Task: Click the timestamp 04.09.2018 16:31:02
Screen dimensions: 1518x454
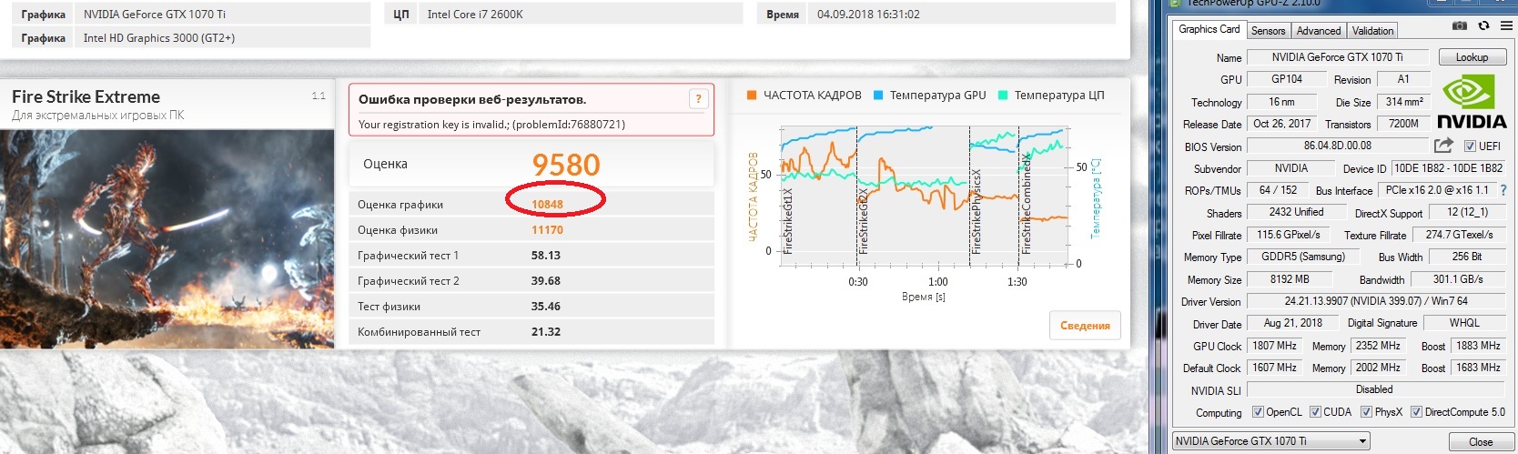Action: pos(868,15)
